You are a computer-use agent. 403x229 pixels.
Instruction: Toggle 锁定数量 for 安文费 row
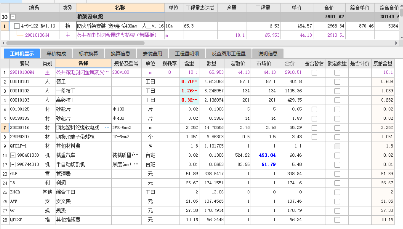point(337,201)
